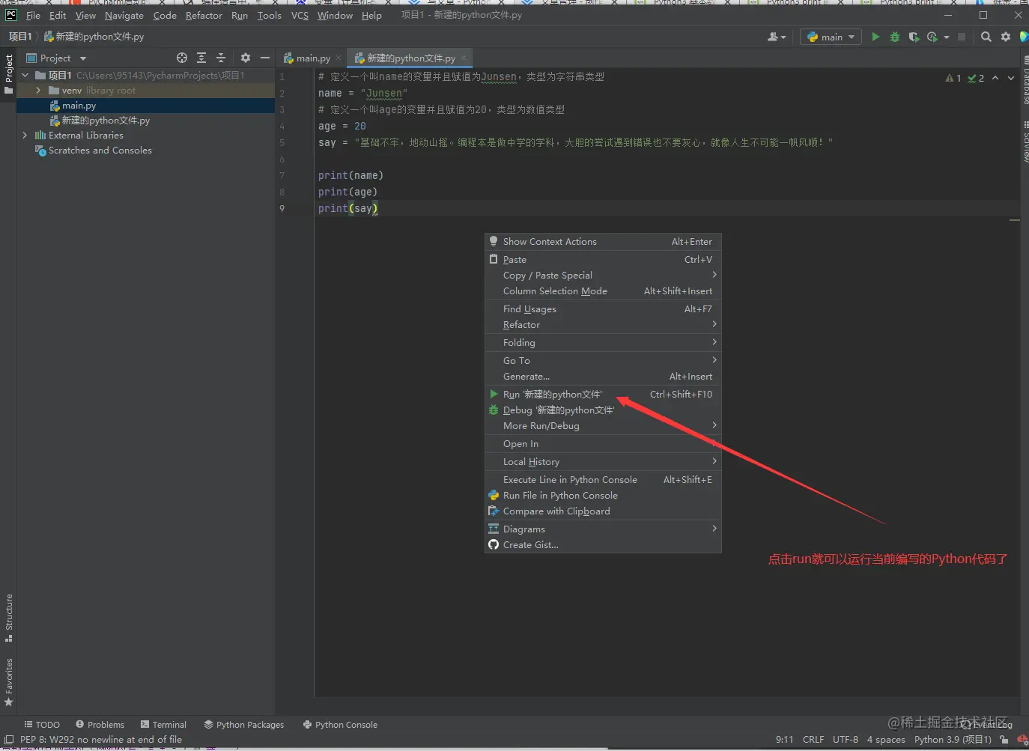Open the Project view selector dropdown
The image size is (1029, 751).
pyautogui.click(x=57, y=58)
